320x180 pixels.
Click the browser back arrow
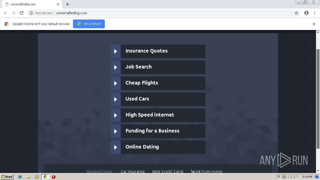coord(5,13)
